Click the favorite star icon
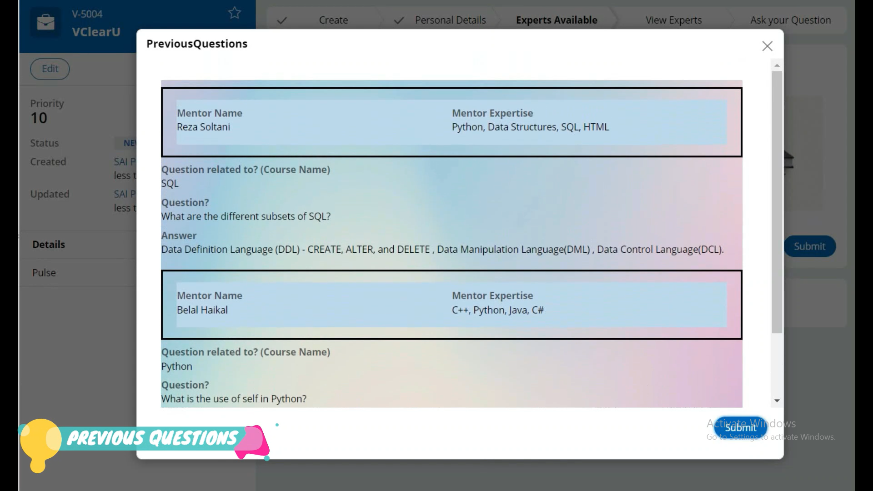 (x=234, y=13)
